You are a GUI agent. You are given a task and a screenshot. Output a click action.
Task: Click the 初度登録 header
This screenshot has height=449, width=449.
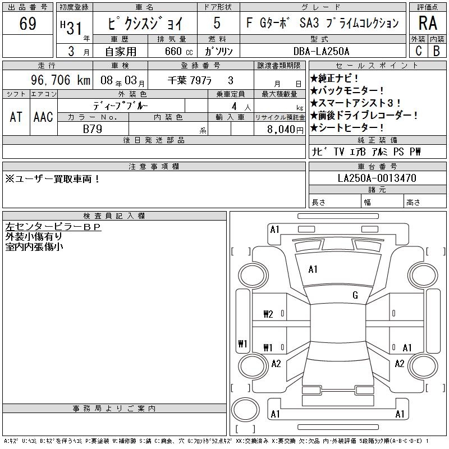tap(74, 7)
